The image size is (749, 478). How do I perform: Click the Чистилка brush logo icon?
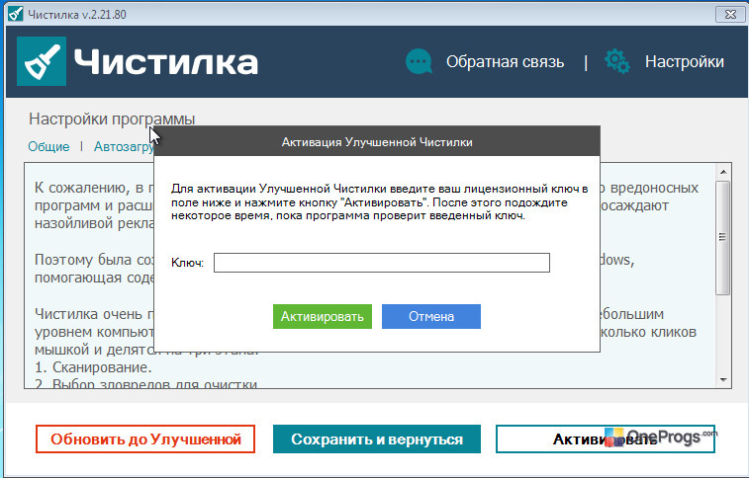pos(42,61)
